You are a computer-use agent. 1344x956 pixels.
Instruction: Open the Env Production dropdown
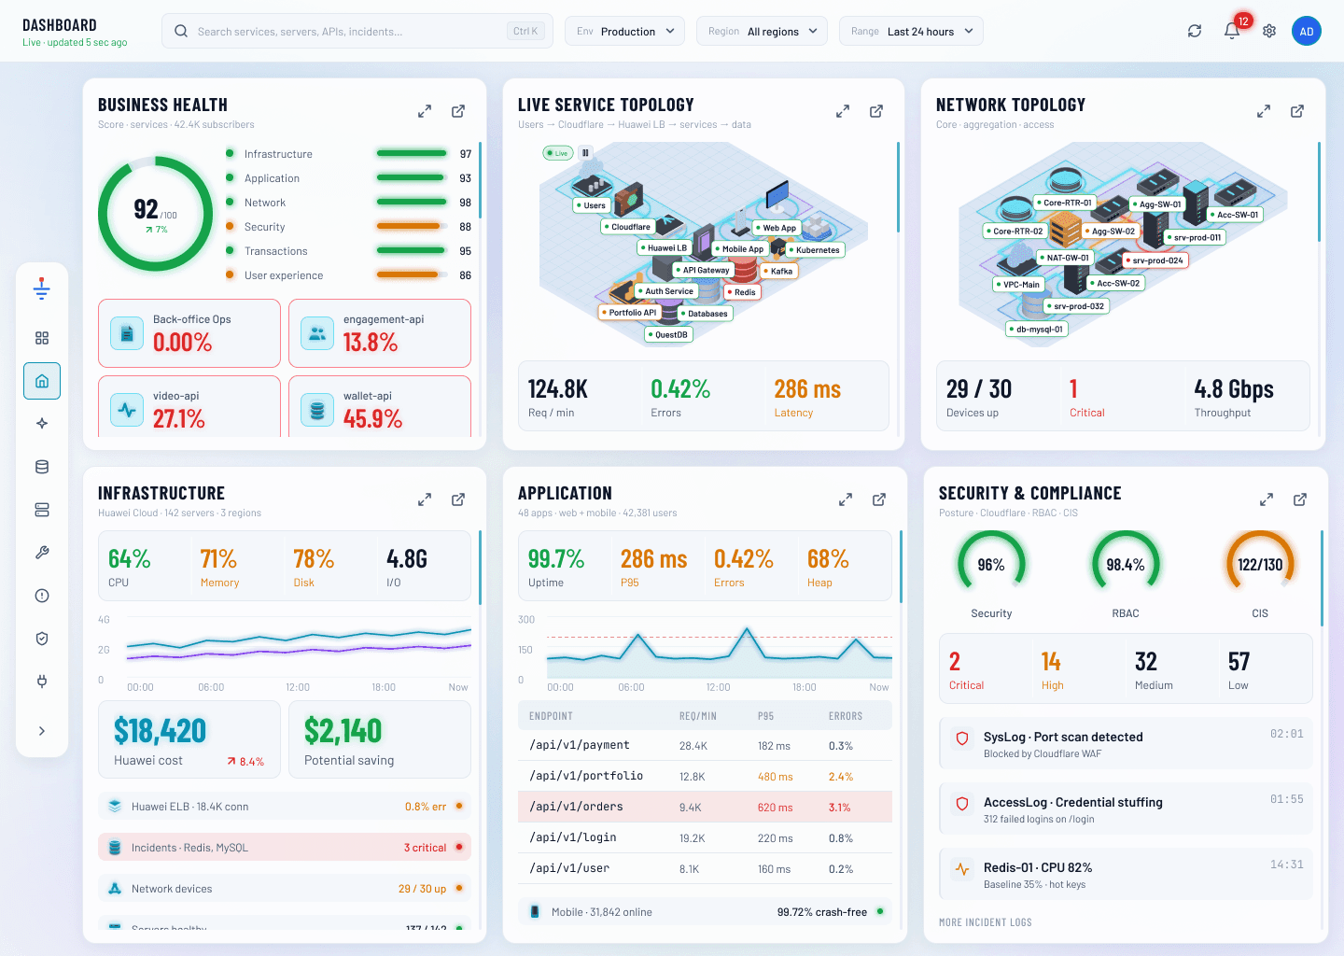[624, 31]
